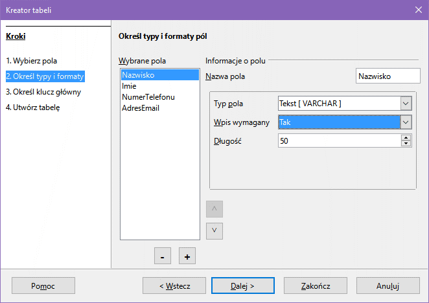Choose NumerTelefonu from the fields list

point(148,97)
